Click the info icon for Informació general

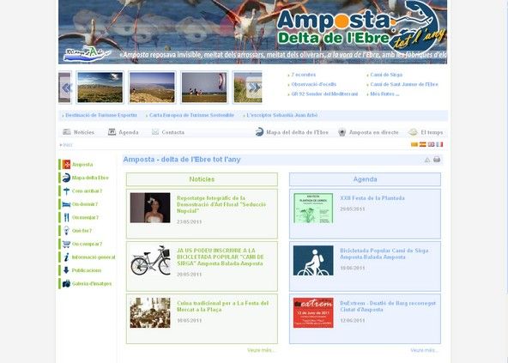(66, 257)
